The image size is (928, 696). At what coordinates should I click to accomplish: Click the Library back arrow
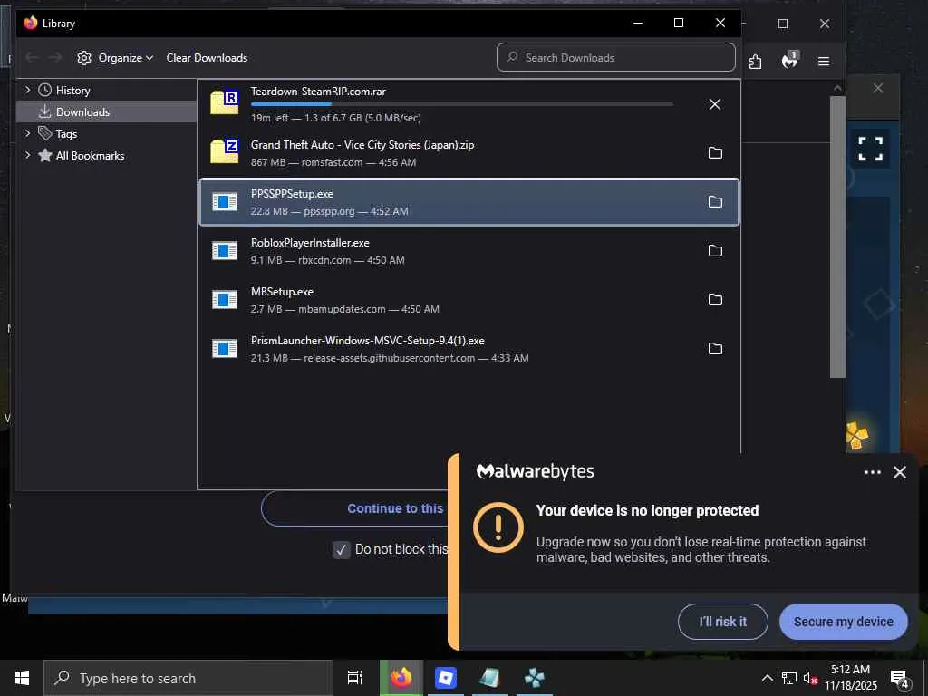coord(32,57)
